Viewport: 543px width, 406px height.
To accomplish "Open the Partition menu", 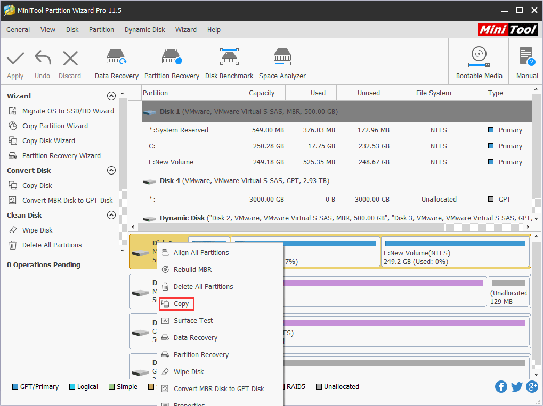I will [101, 30].
